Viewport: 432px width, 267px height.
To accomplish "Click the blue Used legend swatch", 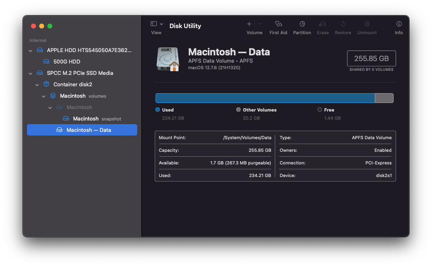I will [x=158, y=110].
